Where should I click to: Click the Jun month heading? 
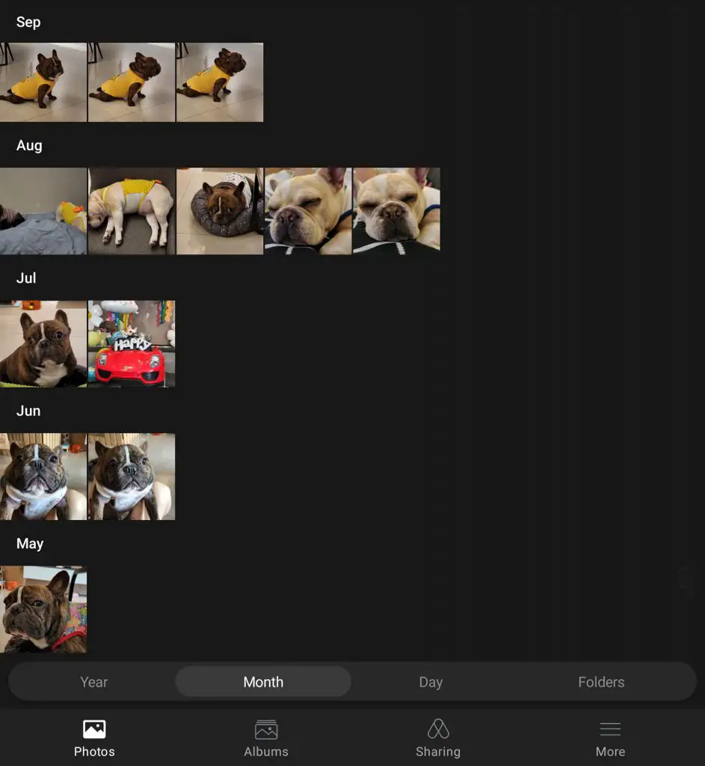click(28, 411)
